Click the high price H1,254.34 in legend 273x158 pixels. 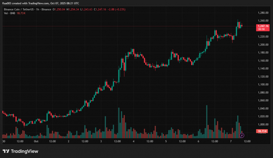[x=73, y=9]
